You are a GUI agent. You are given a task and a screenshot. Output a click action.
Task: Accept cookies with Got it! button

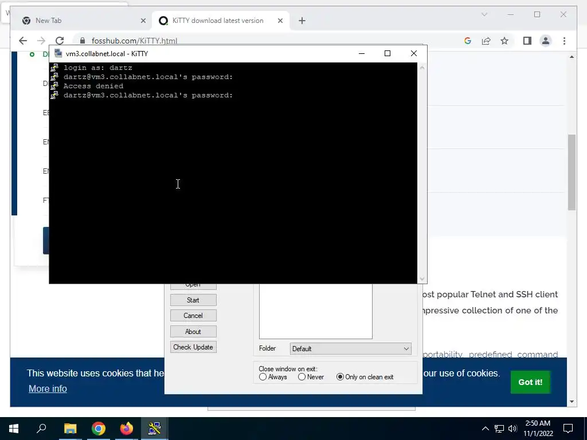530,382
